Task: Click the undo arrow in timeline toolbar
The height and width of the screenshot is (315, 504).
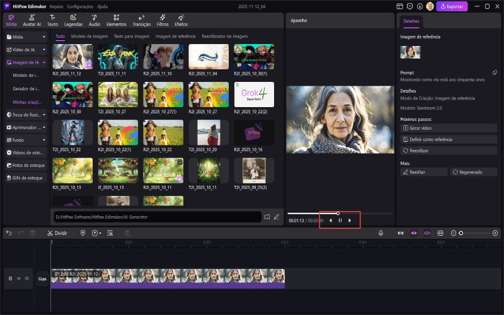Action: (x=9, y=232)
